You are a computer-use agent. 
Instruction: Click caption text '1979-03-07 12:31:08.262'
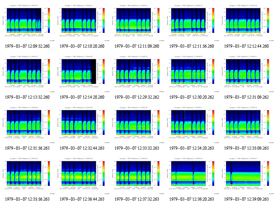pos(247,97)
